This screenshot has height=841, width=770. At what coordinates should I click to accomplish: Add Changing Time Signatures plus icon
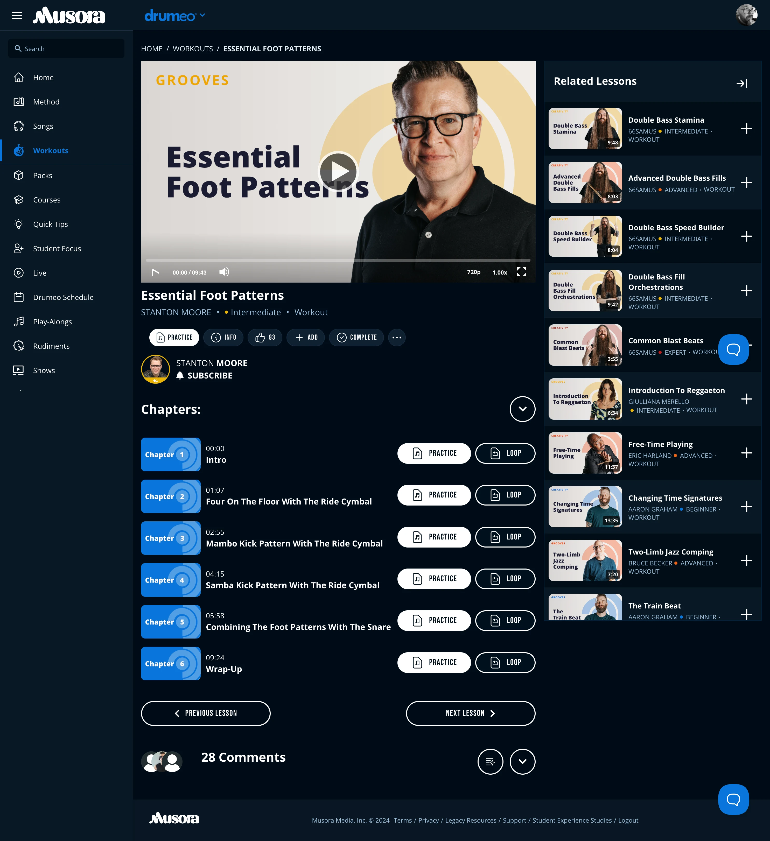tap(746, 506)
